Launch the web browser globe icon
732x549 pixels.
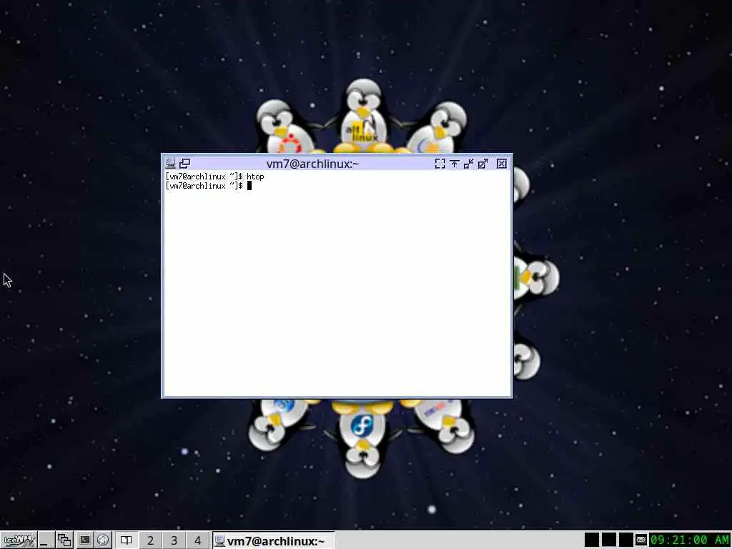[103, 540]
